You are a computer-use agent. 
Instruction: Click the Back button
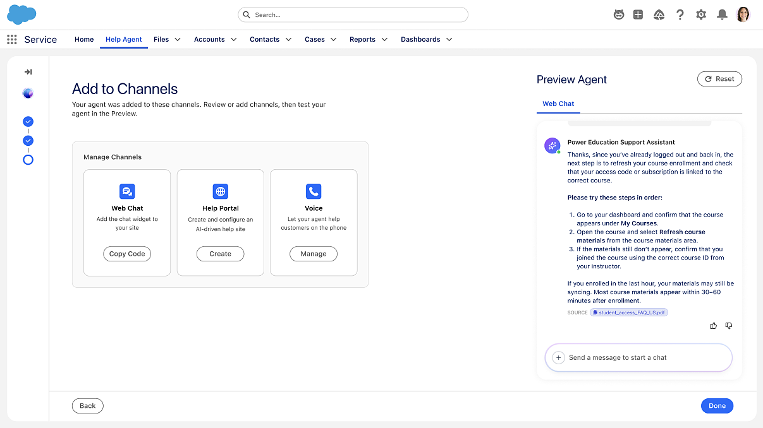tap(88, 406)
